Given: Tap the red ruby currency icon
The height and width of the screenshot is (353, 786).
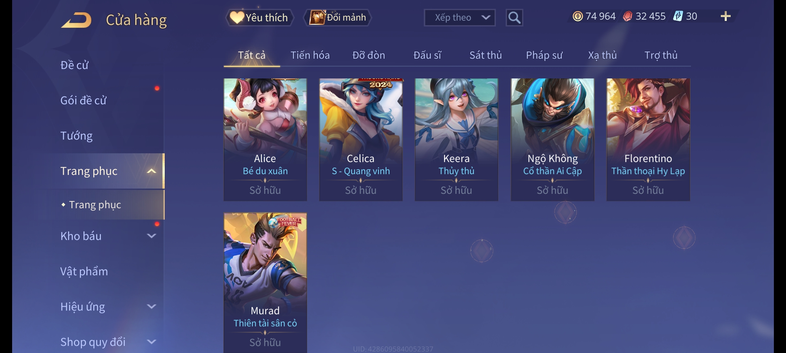Looking at the screenshot, I should [x=627, y=16].
